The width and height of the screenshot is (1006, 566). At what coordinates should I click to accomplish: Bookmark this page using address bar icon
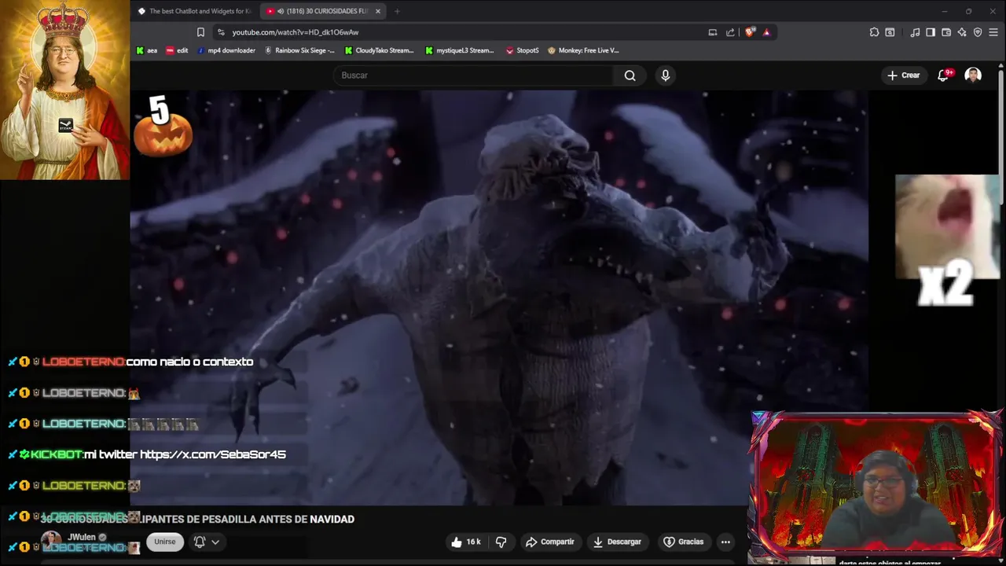(x=200, y=32)
